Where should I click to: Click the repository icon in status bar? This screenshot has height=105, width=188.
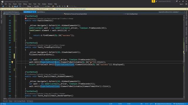click(156, 104)
